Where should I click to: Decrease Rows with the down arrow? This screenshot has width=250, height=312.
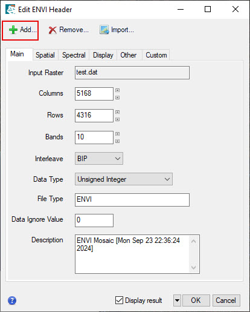[118, 119]
